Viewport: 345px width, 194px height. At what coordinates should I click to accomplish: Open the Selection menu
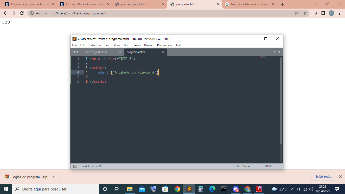(x=95, y=45)
